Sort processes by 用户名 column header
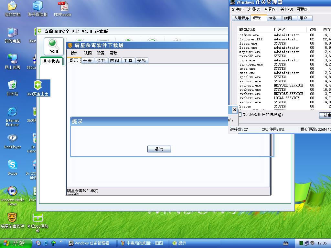Screen dimensions: 331x248 pos(289,29)
